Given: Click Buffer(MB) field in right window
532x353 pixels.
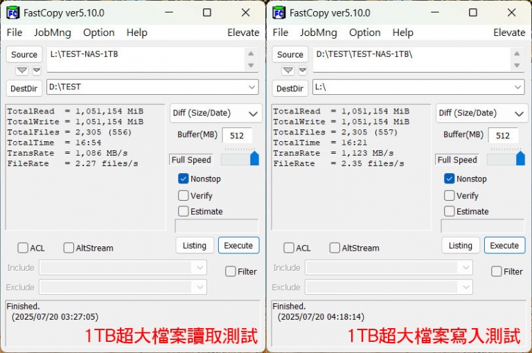Looking at the screenshot, I should [503, 136].
